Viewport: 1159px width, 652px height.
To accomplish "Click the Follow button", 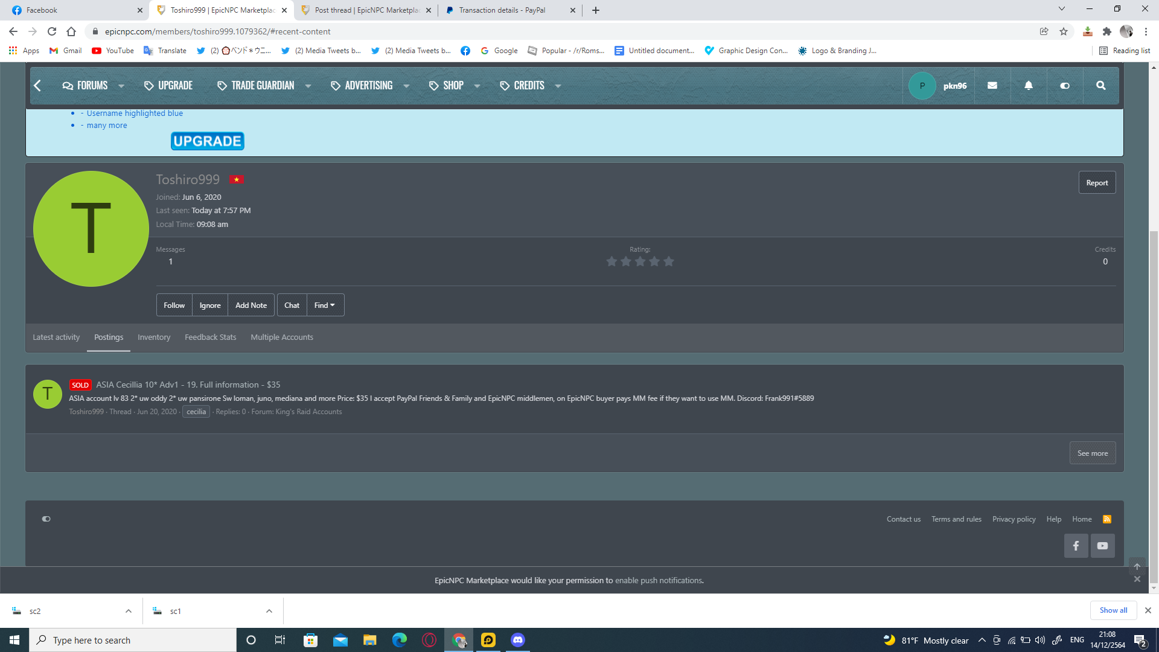I will [174, 305].
